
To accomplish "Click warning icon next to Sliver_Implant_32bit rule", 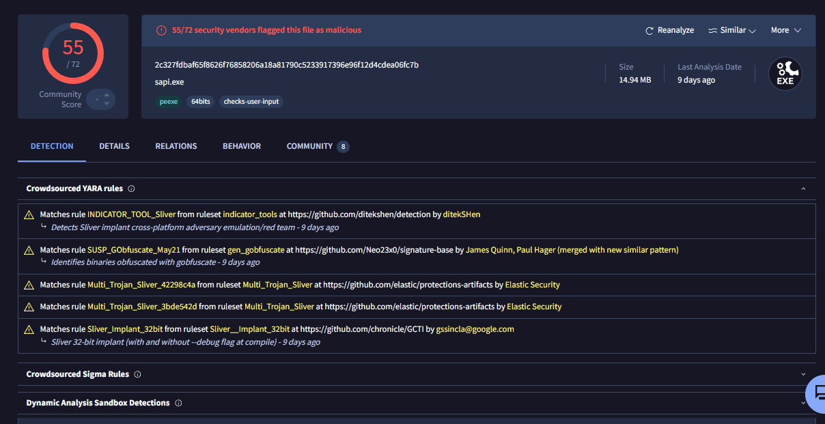I will click(29, 330).
